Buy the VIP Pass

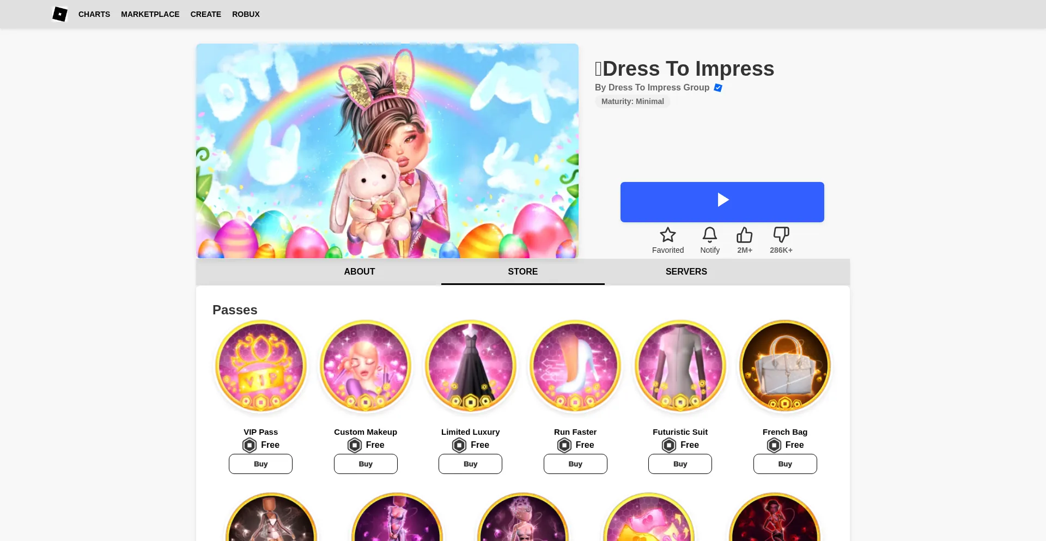(260, 464)
